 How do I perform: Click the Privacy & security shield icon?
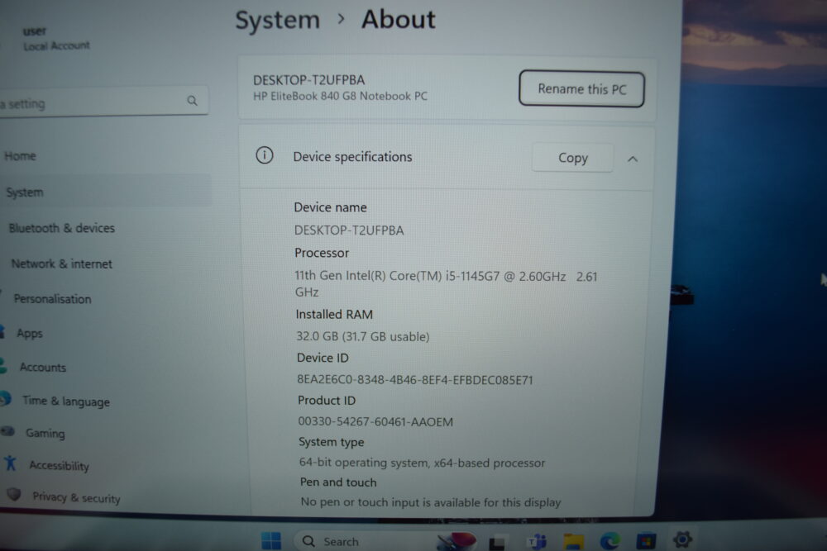click(x=14, y=494)
